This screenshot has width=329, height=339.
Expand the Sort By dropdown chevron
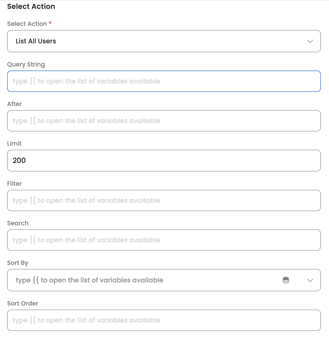tap(310, 280)
